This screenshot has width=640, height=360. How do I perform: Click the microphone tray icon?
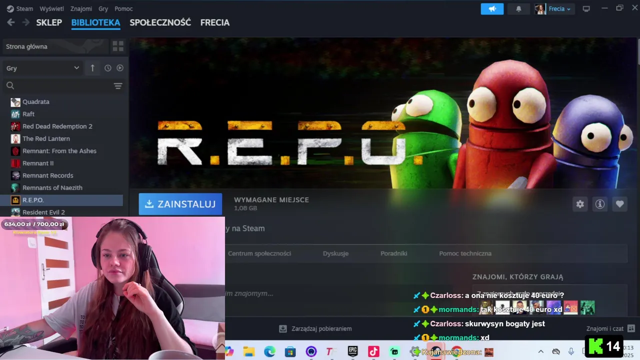coord(571,351)
